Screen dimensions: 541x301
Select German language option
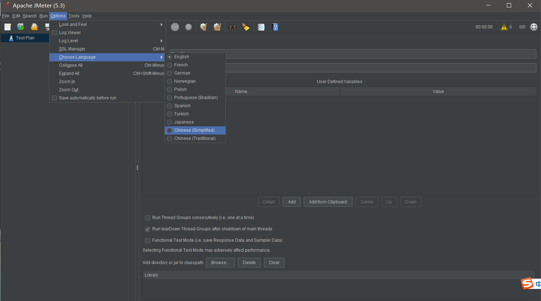195,73
